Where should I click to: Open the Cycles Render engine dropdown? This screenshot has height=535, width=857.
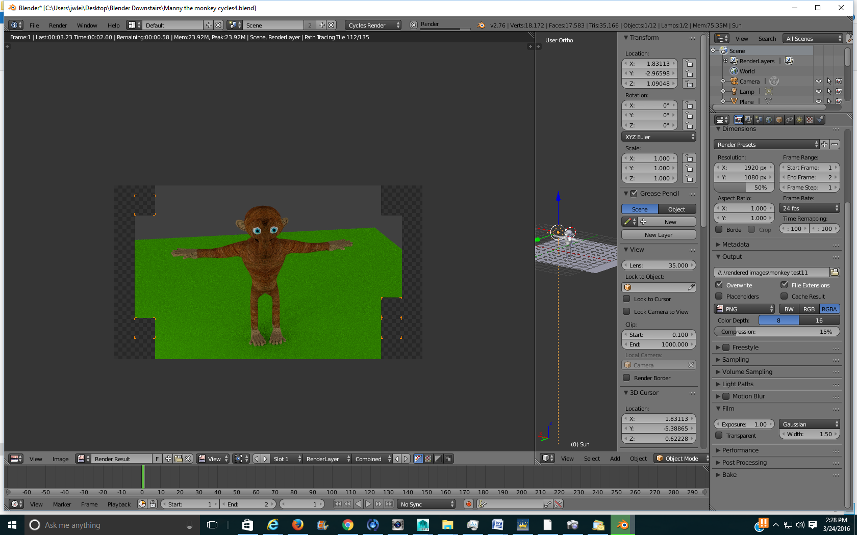tap(373, 25)
